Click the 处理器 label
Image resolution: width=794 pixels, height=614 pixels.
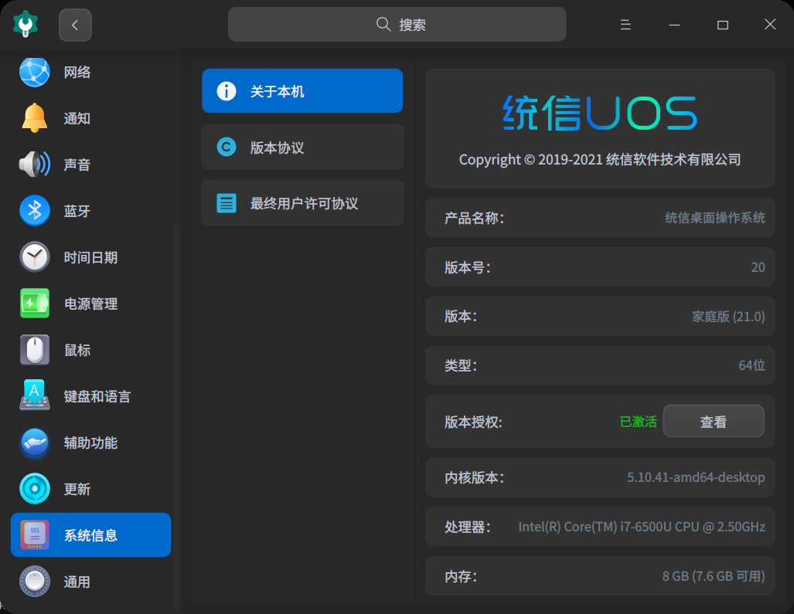468,527
